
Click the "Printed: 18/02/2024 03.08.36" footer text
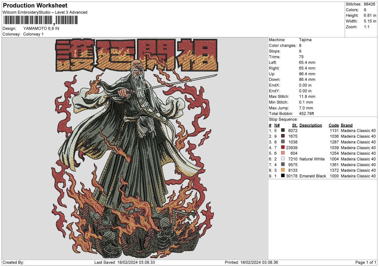coord(251,262)
